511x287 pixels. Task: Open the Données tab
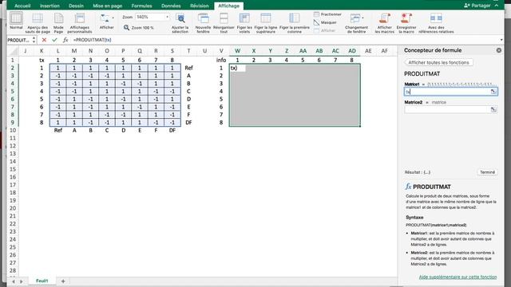(171, 6)
